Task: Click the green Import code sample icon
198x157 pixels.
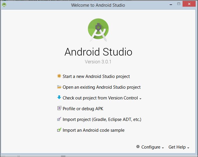Action: pyautogui.click(x=59, y=130)
